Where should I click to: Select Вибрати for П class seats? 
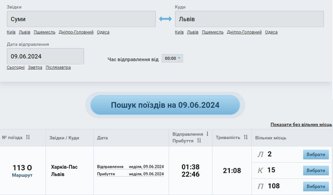coord(315,186)
